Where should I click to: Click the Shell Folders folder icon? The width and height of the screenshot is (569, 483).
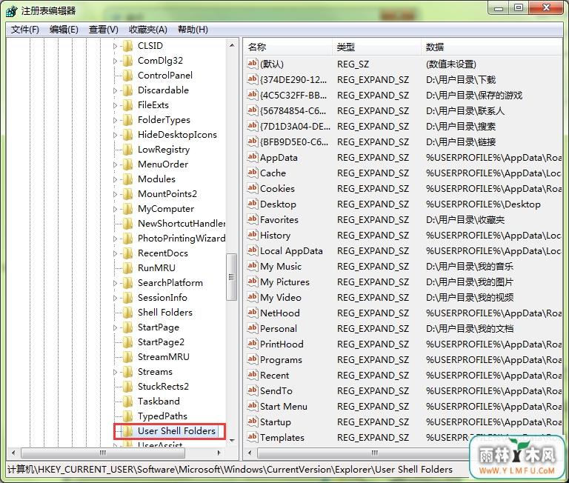127,313
